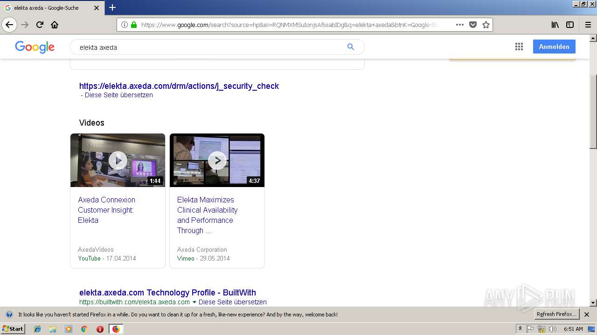Open BuiltWith Technology Profile result
The image size is (597, 335).
[x=167, y=293]
